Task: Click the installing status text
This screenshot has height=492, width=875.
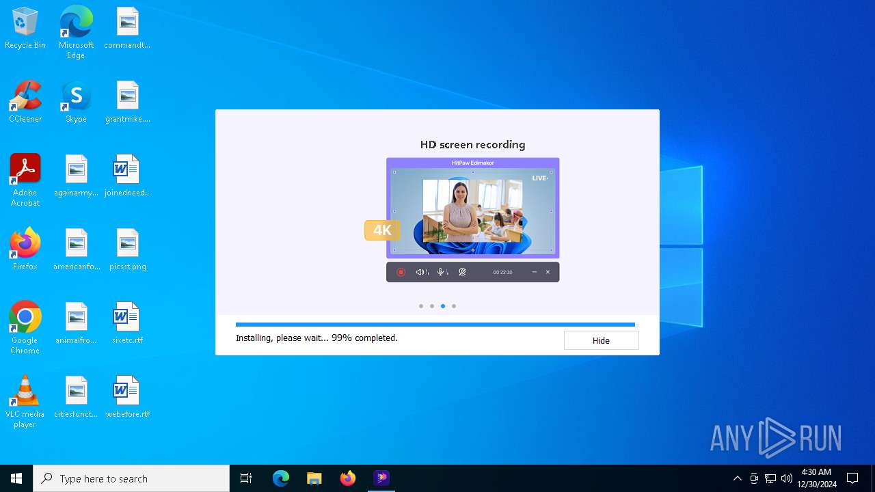Action: [x=317, y=338]
